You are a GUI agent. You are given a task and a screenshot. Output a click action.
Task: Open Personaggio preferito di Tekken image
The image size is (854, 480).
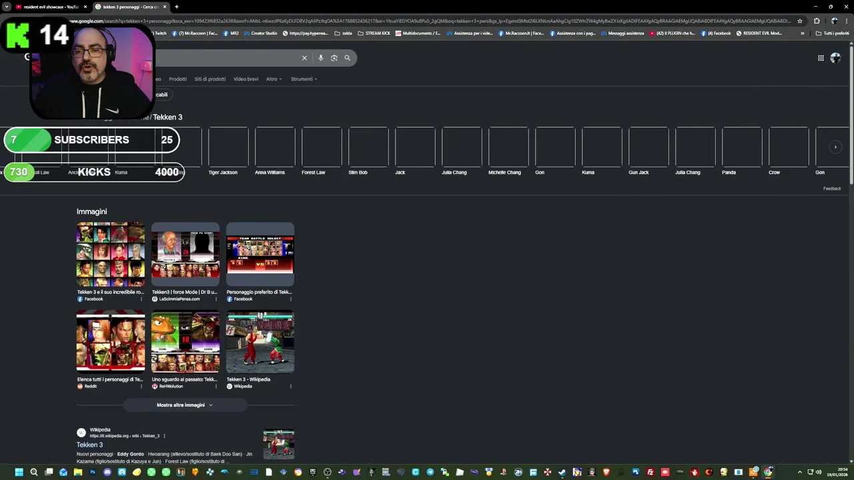260,254
